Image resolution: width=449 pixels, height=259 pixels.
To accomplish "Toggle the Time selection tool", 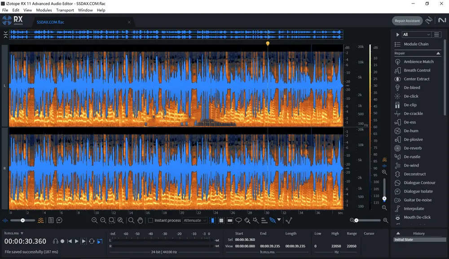I will (212, 220).
